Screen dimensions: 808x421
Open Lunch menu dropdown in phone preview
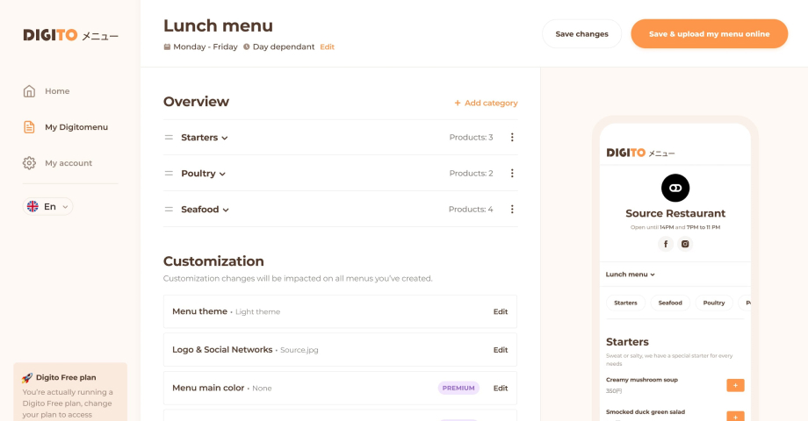[x=631, y=275]
